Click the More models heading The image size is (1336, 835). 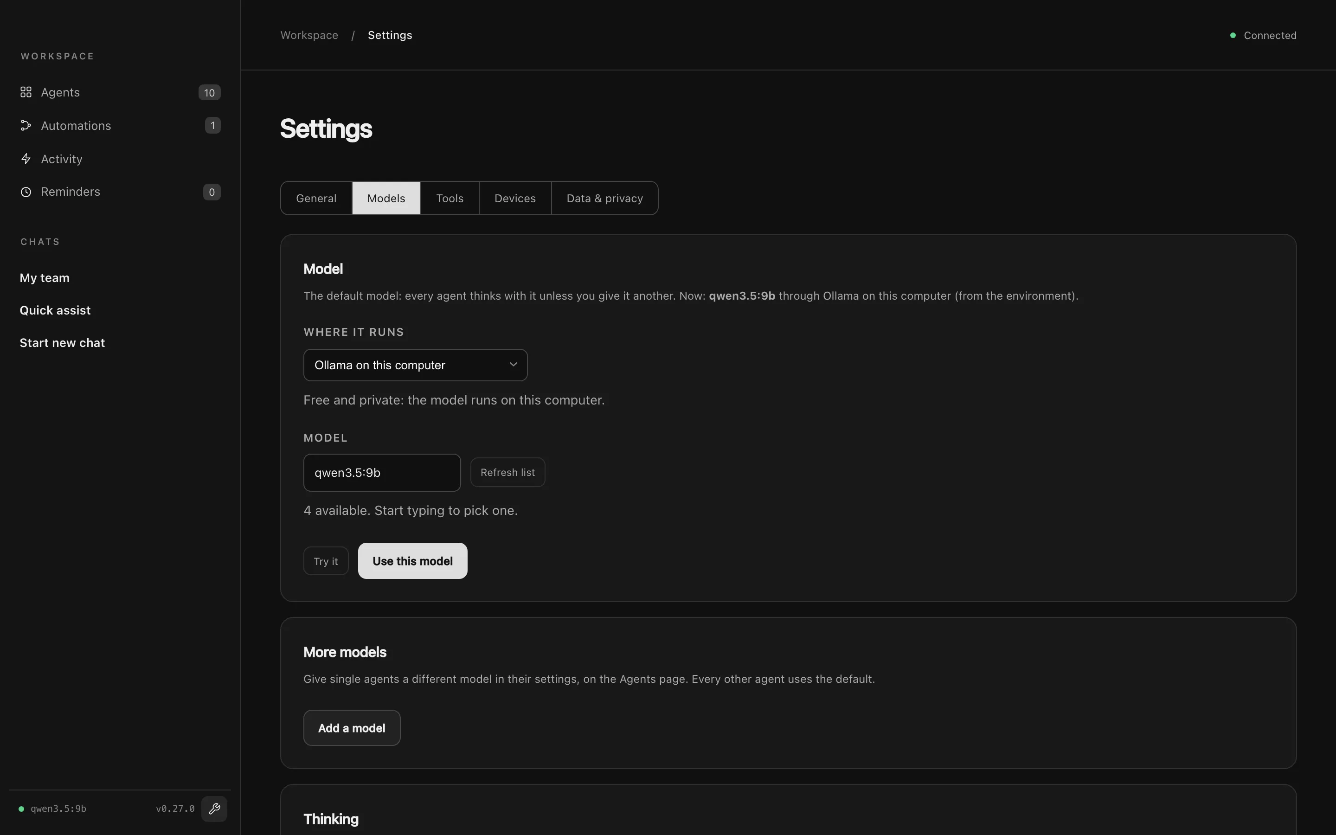tap(345, 652)
